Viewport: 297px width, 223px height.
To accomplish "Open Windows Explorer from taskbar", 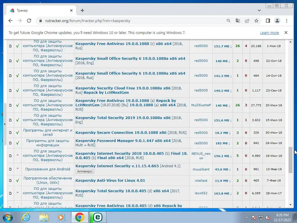I will (x=44, y=217).
